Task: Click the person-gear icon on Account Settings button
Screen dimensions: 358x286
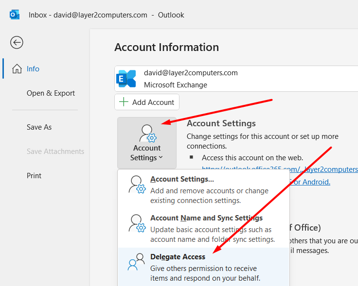Action: pyautogui.click(x=148, y=134)
